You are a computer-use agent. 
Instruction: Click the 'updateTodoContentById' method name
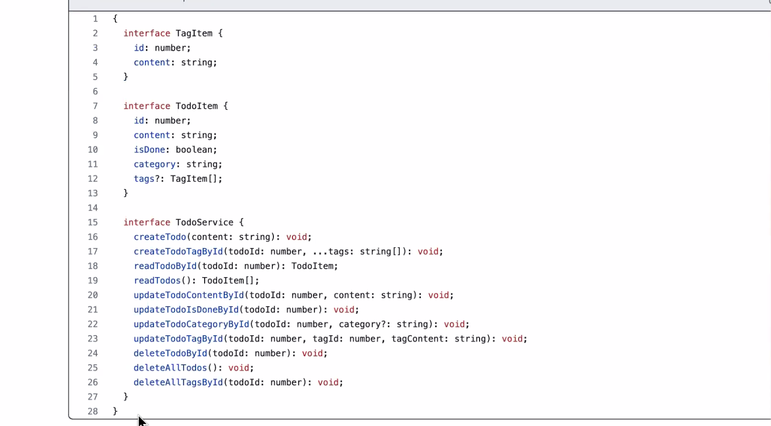[x=189, y=295]
